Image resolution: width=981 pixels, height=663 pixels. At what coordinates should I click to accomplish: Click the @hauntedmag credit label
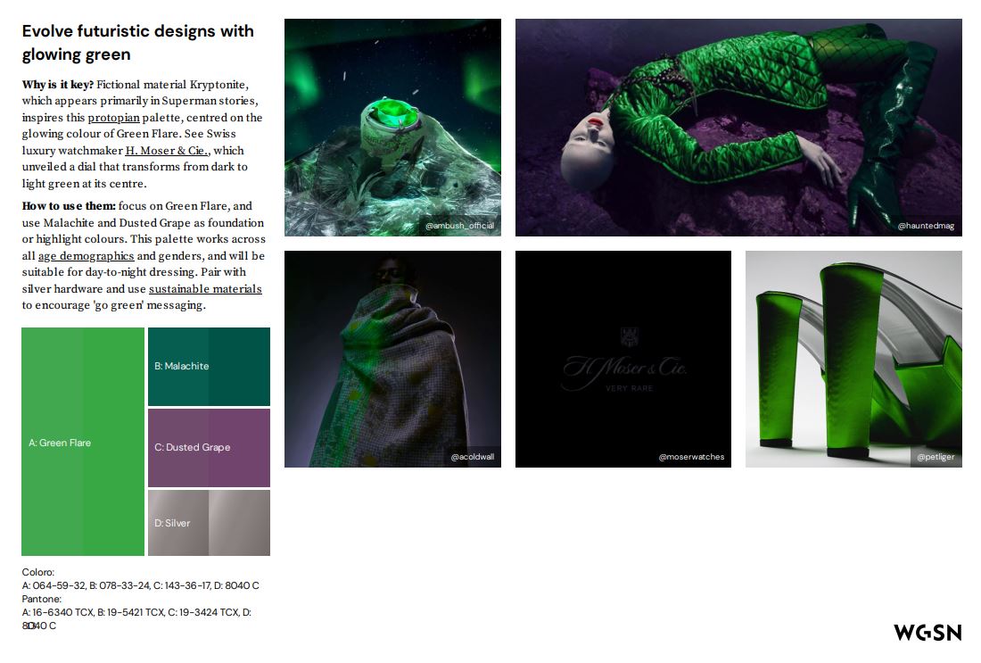(926, 226)
